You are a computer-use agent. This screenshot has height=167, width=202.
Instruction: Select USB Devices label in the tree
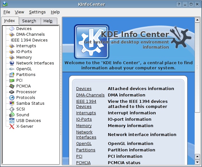pos(28,121)
